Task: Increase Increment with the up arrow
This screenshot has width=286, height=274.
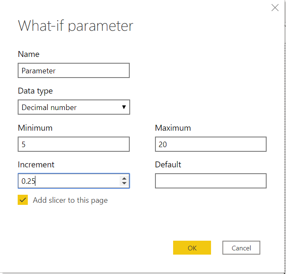Action: click(124, 179)
